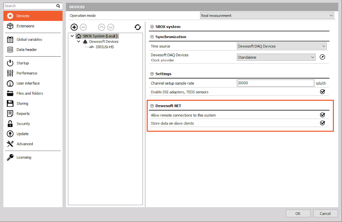Collapse the Synchronization section
Screen dimensions: 342x222
point(152,37)
